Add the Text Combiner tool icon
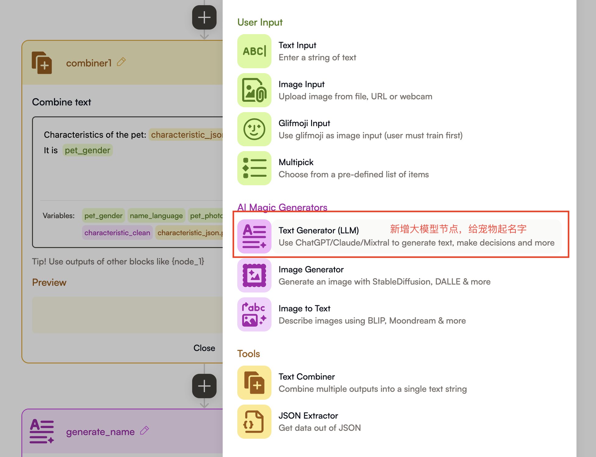Viewport: 596px width, 457px height. (254, 383)
